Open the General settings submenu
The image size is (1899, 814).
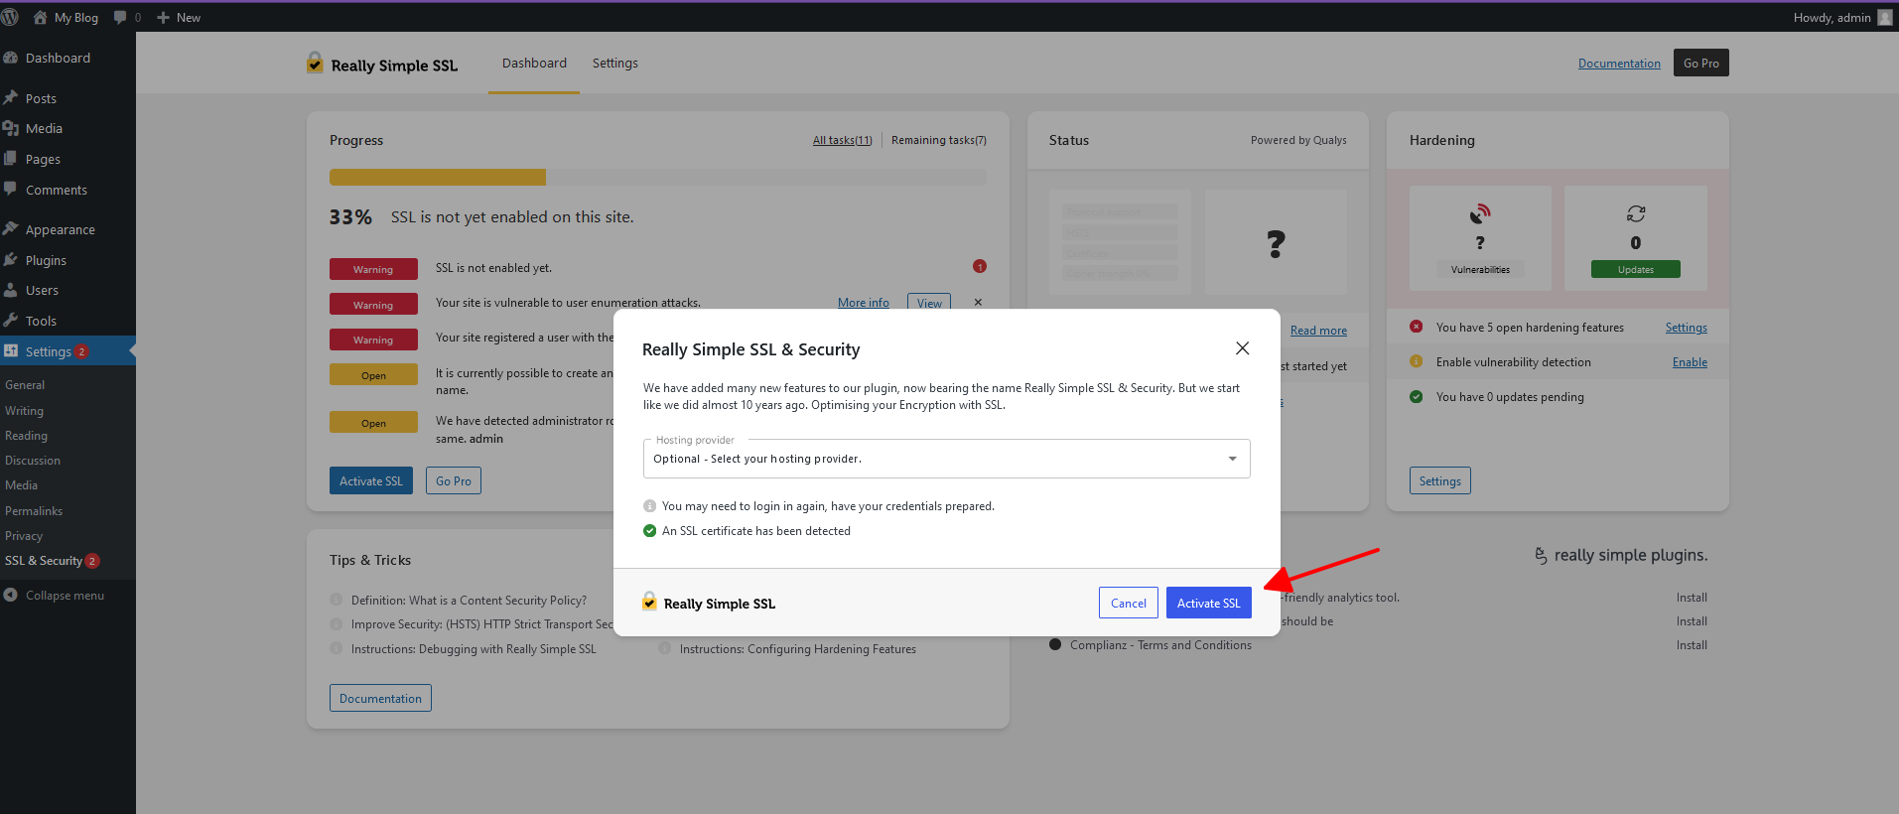coord(25,385)
